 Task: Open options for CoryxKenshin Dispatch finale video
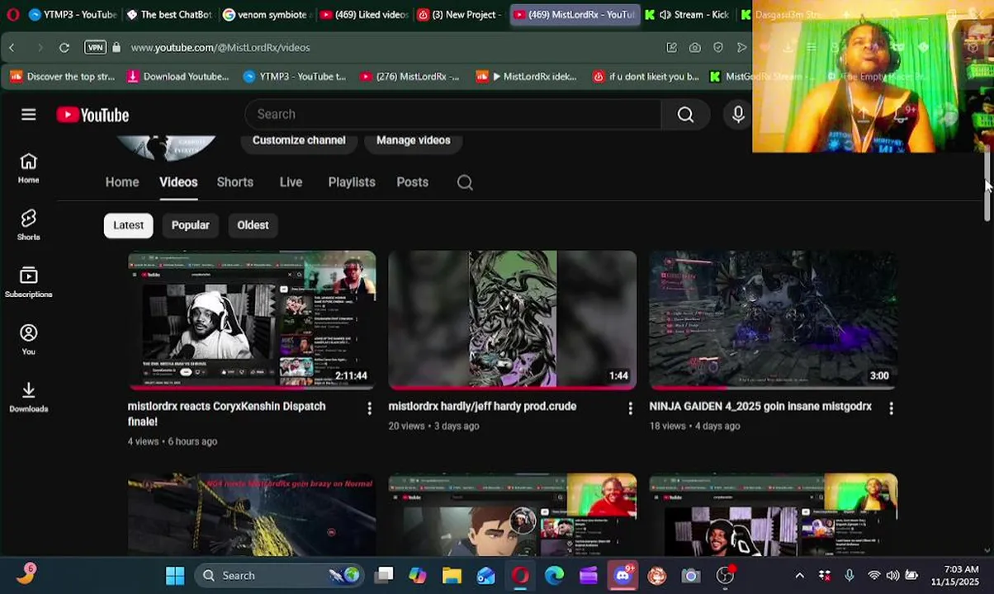tap(369, 408)
